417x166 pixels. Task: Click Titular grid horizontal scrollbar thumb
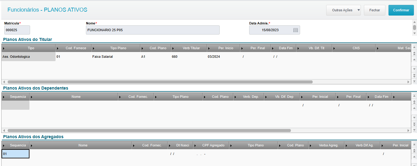point(160,82)
